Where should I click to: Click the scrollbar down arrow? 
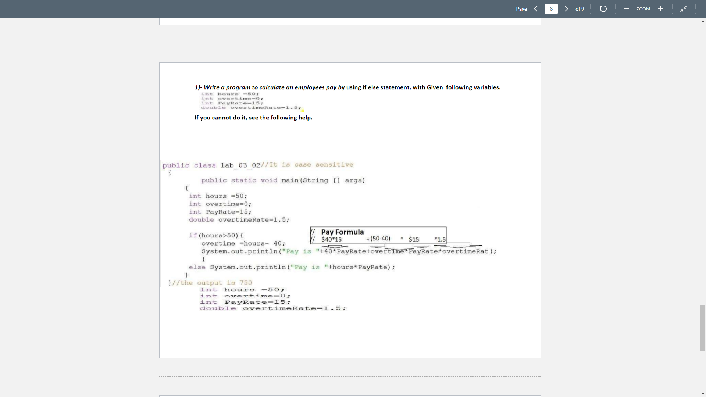[703, 394]
